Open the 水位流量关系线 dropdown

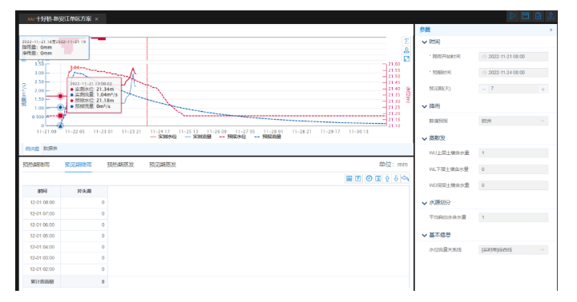click(x=514, y=249)
